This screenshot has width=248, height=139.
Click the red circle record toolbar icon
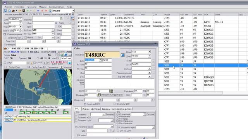42,11
